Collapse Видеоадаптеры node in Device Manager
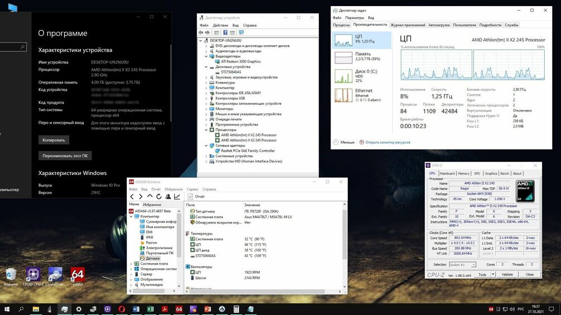The height and width of the screenshot is (315, 561). [206, 56]
